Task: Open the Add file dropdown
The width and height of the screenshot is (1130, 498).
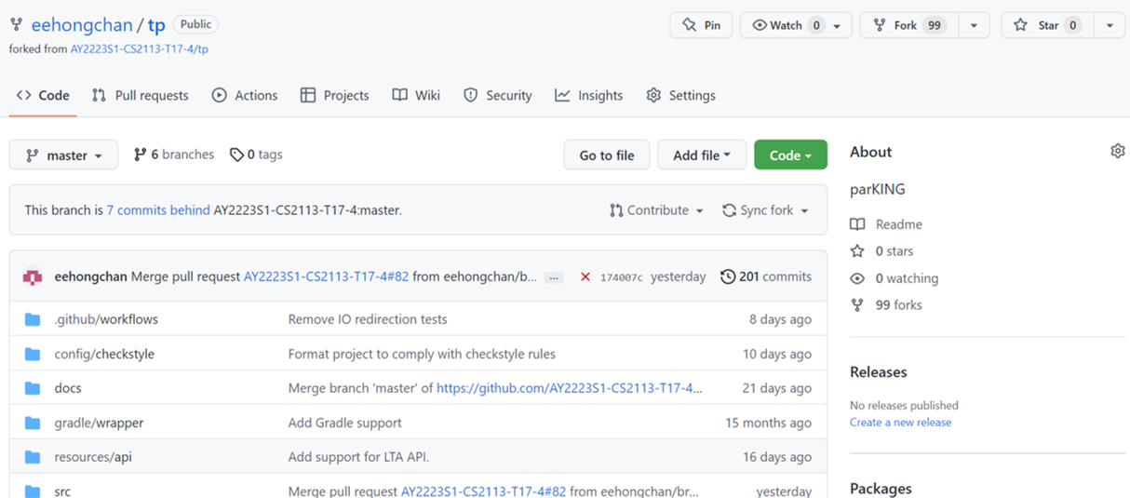Action: pyautogui.click(x=702, y=155)
